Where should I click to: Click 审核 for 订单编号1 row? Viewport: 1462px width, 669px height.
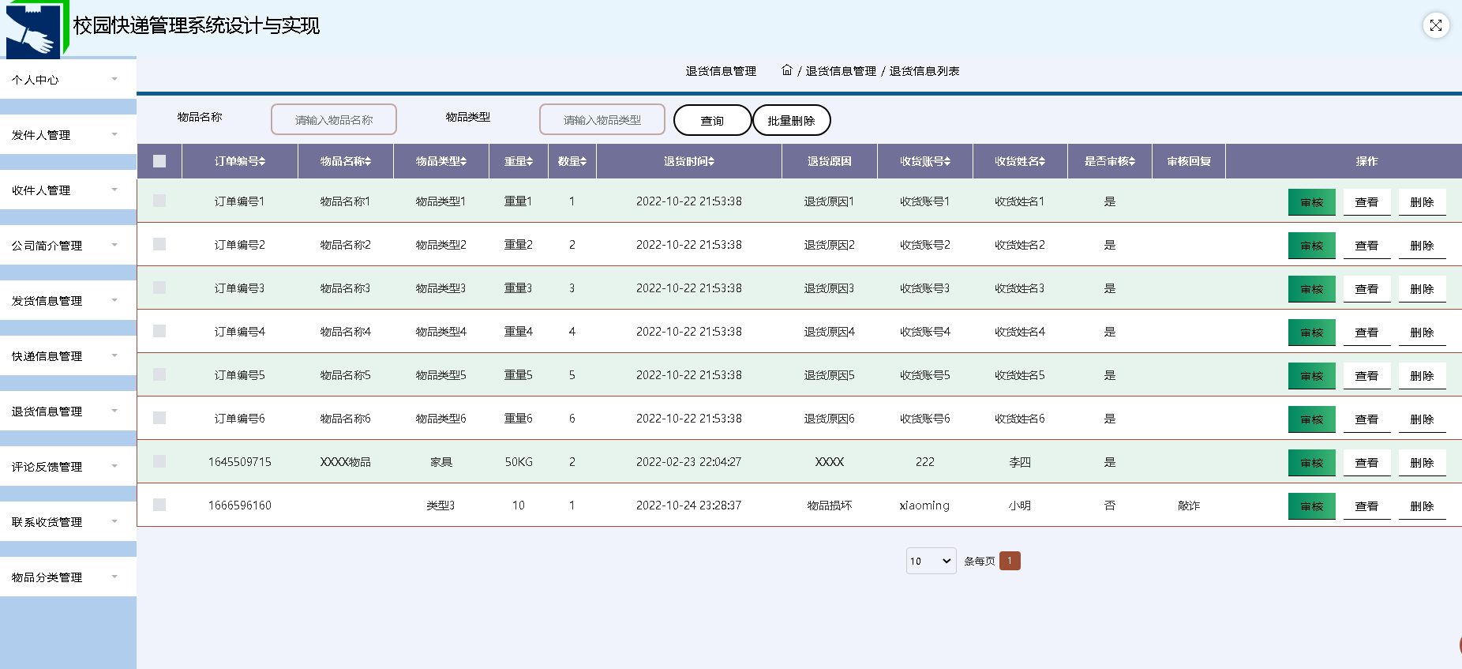[1312, 202]
